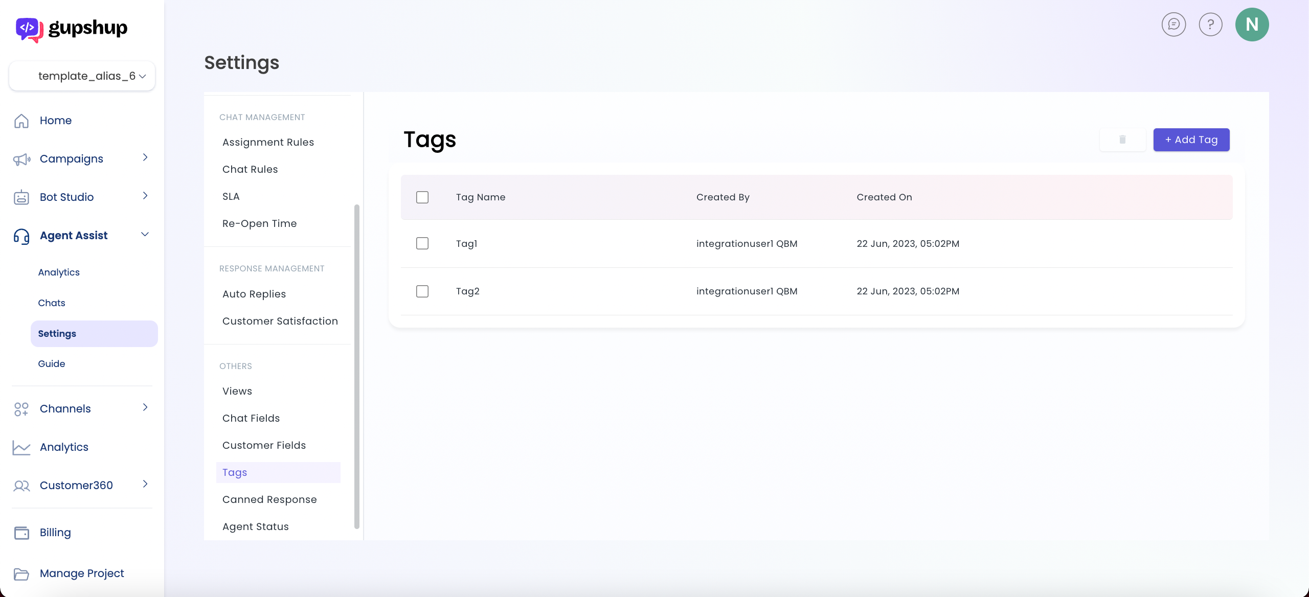This screenshot has height=597, width=1309.
Task: Open the help question mark icon
Action: click(x=1210, y=25)
